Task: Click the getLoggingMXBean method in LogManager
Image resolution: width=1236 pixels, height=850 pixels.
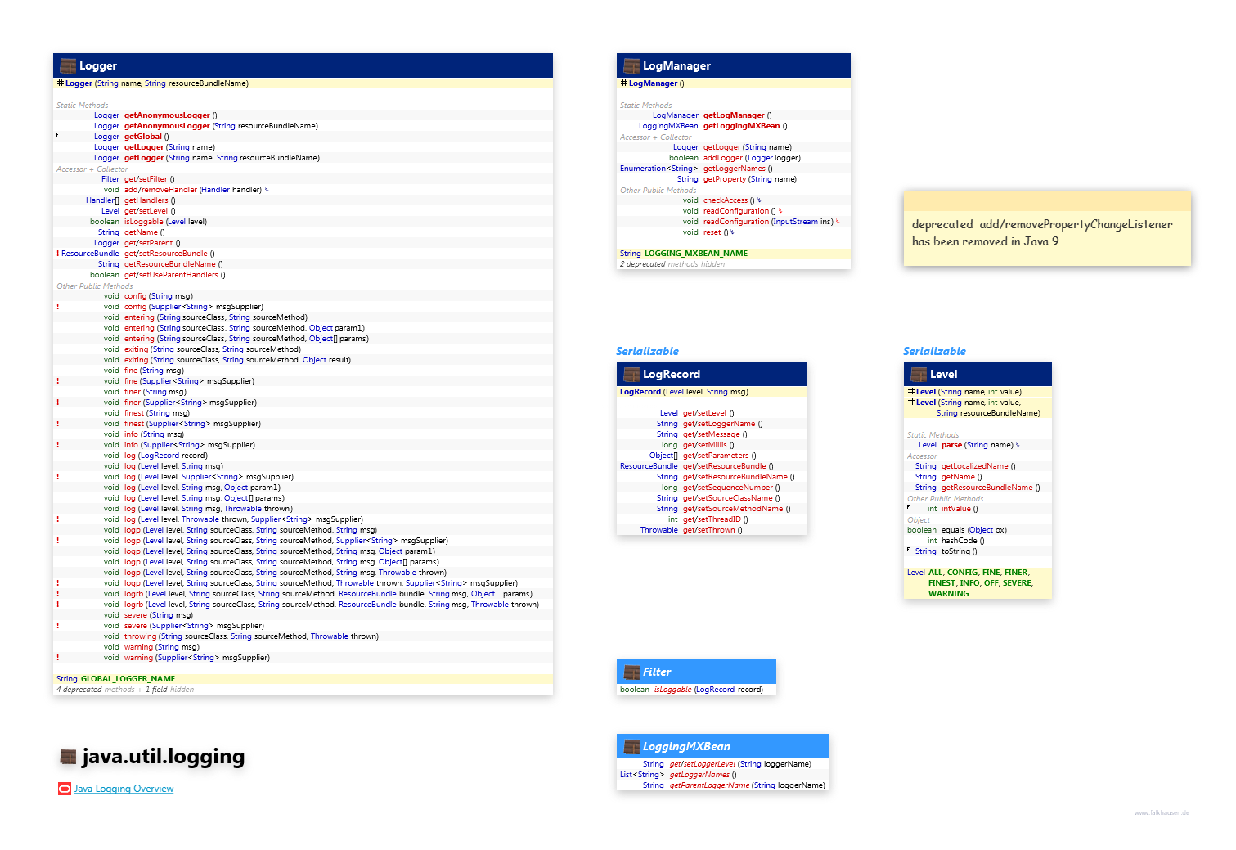Action: 741,126
